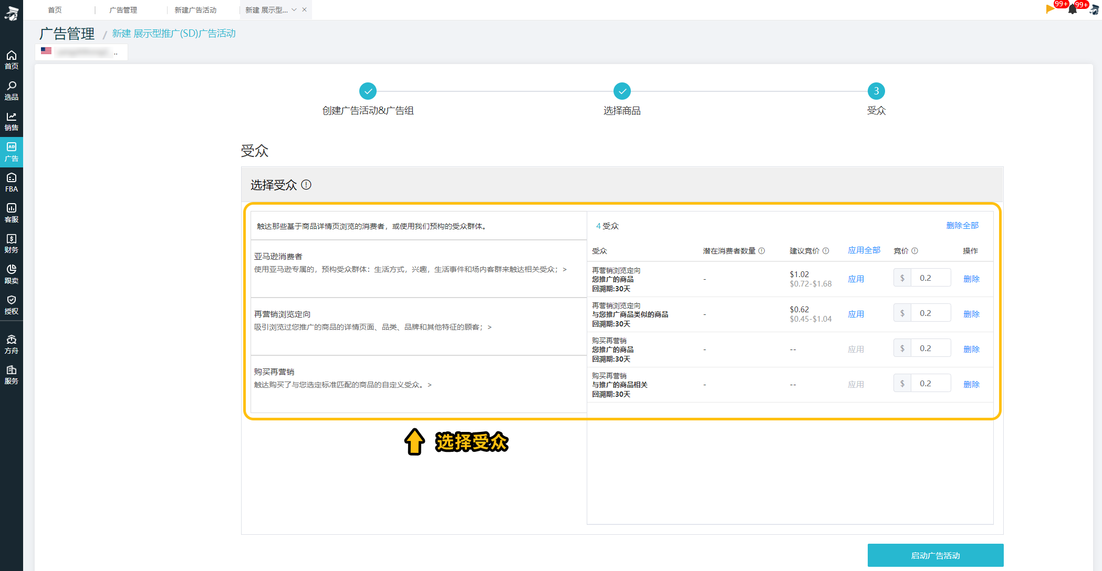Viewport: 1102px width, 571px height.
Task: Open the 客服 customer service sidebar icon
Action: pyautogui.click(x=12, y=213)
